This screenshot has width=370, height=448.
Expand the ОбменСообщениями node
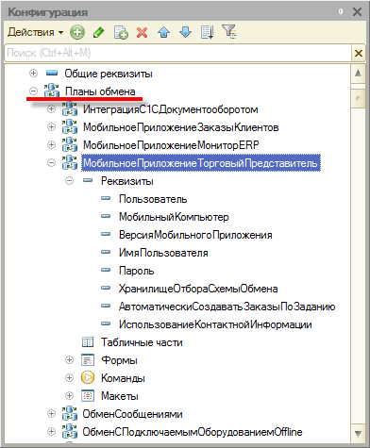[51, 414]
